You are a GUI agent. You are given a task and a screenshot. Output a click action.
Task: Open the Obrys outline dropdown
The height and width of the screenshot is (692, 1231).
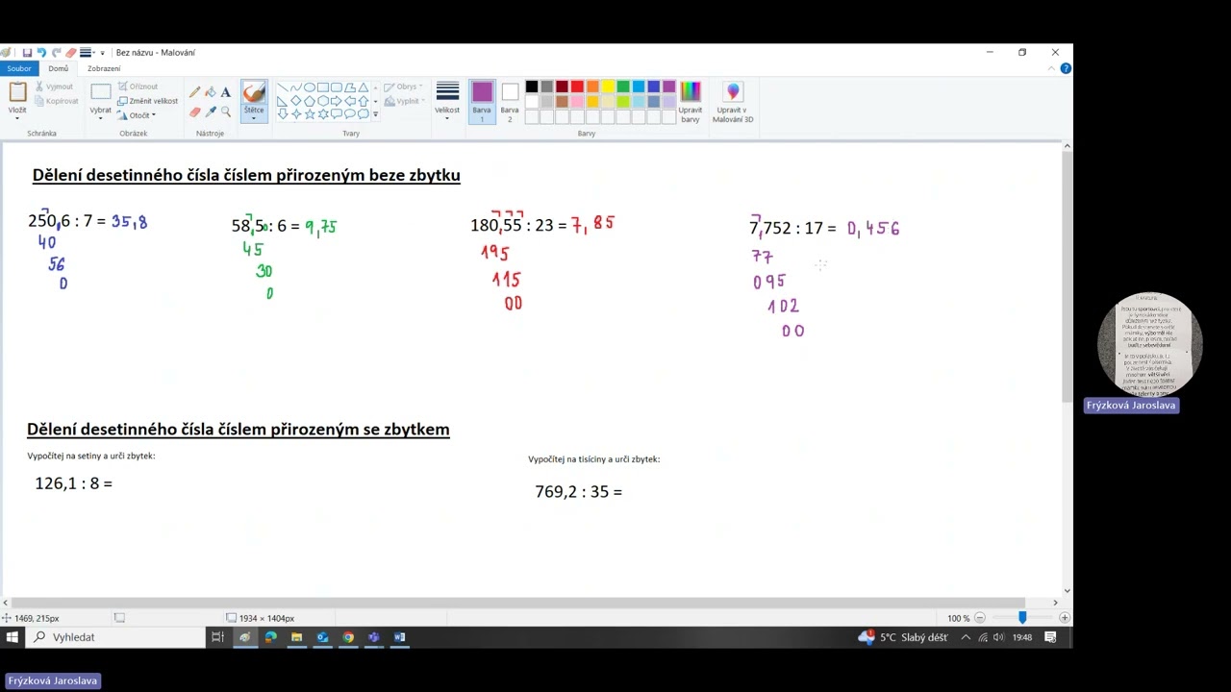tap(403, 86)
